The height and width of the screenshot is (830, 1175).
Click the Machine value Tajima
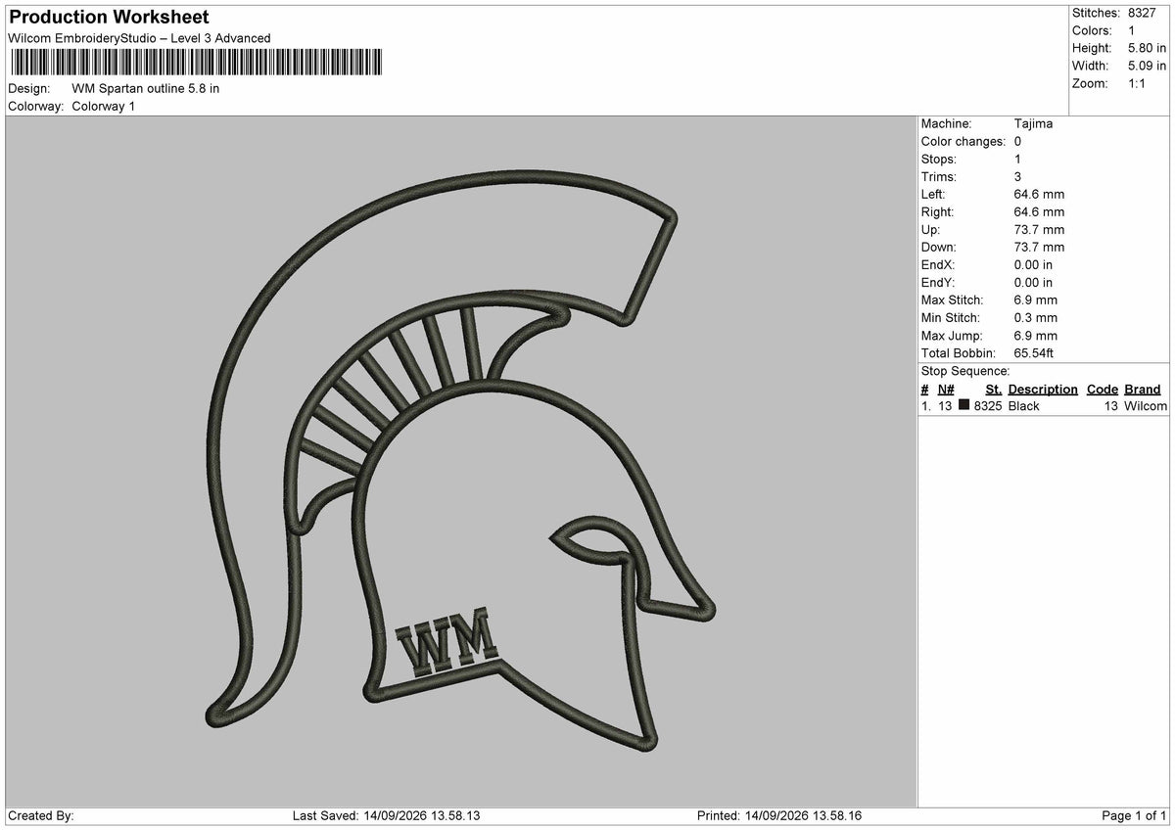point(1034,124)
